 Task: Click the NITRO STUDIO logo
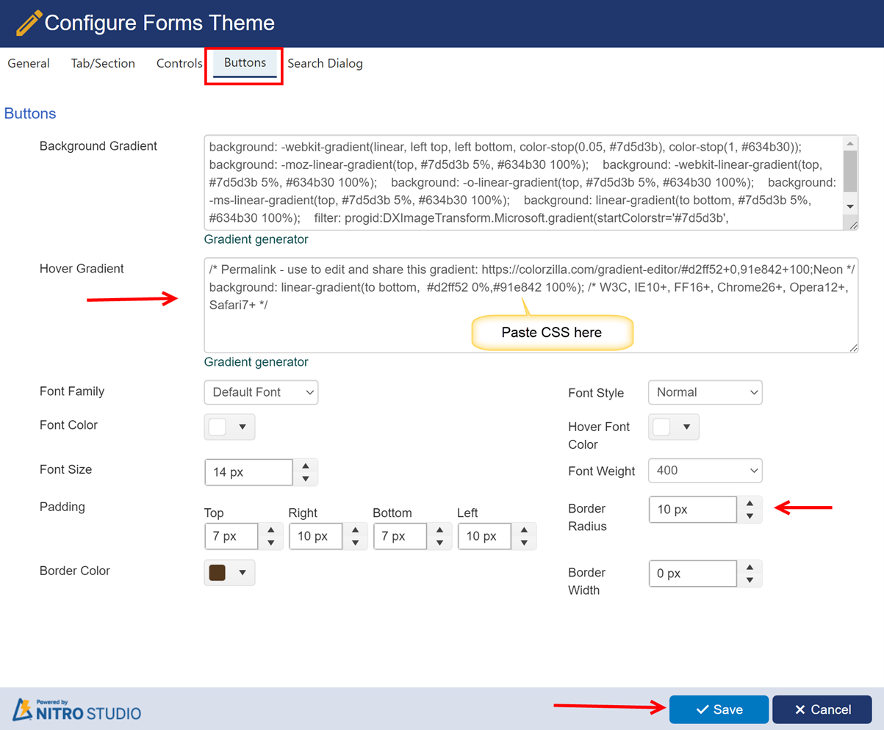pos(77,709)
